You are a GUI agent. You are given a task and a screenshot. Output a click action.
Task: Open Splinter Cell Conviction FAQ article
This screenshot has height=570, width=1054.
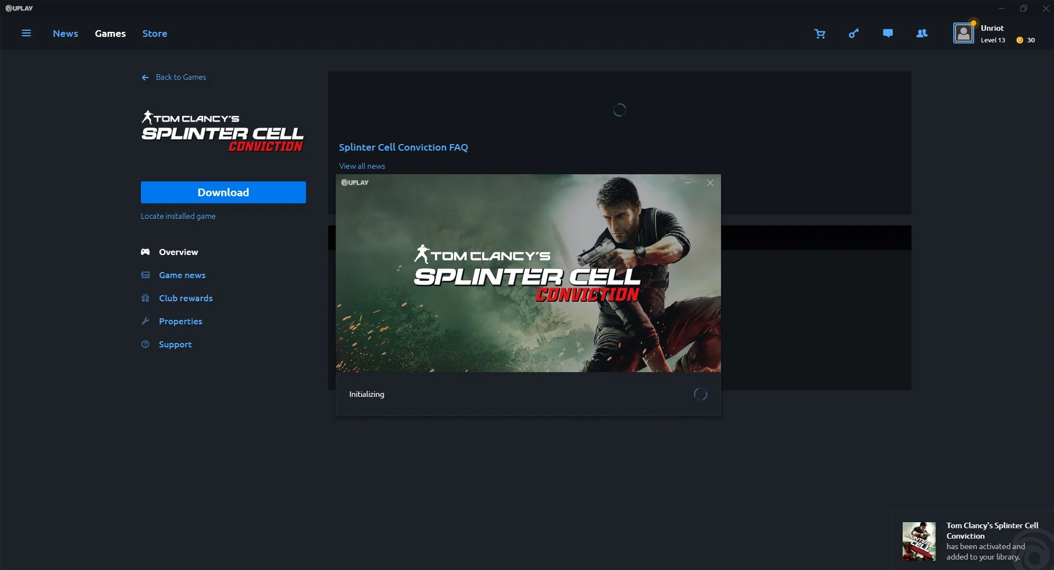[x=403, y=147]
